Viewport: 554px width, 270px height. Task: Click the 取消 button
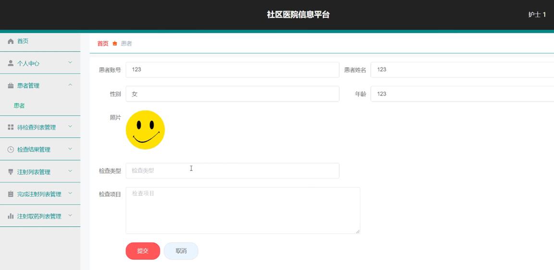point(181,251)
